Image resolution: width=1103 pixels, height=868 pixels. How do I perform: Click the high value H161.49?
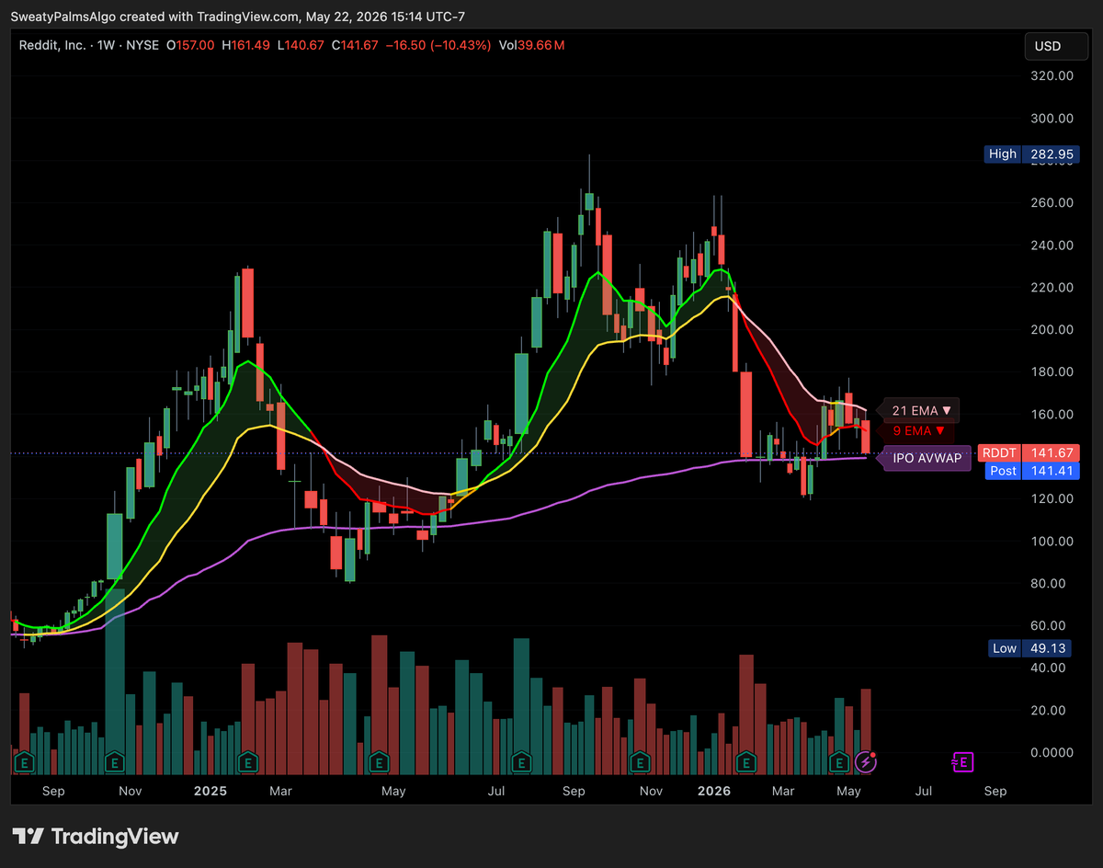pos(246,45)
